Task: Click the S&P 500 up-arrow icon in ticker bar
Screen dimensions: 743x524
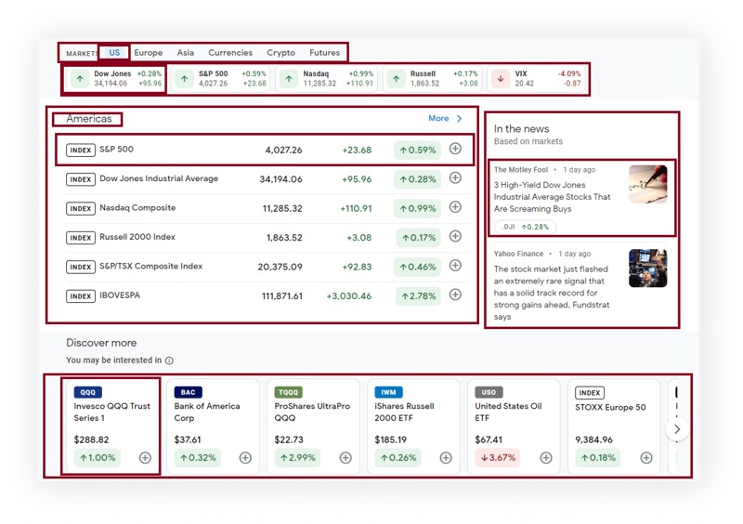Action: (184, 79)
